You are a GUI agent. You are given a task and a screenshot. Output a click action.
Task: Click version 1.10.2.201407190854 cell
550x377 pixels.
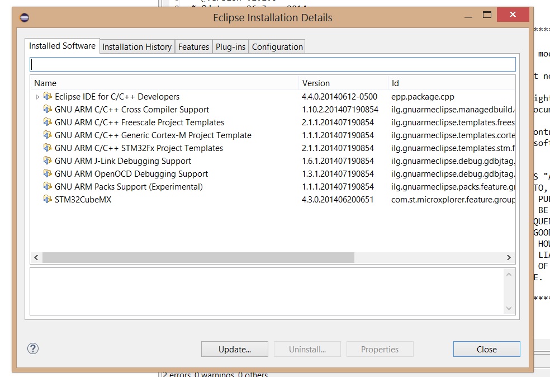point(340,110)
